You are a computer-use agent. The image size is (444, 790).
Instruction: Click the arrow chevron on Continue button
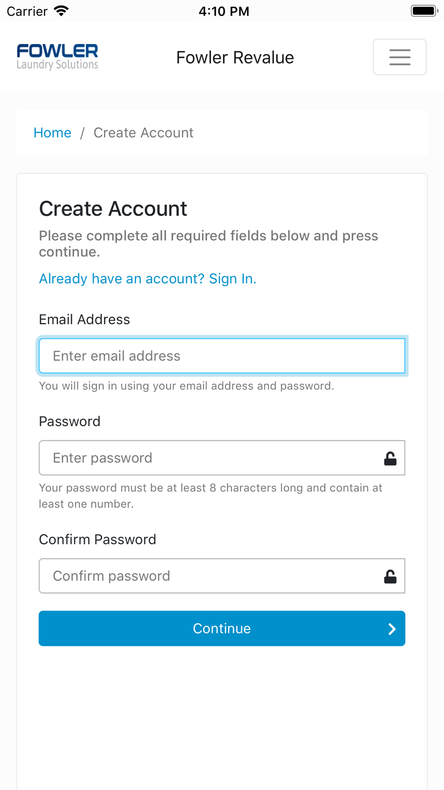pos(392,629)
